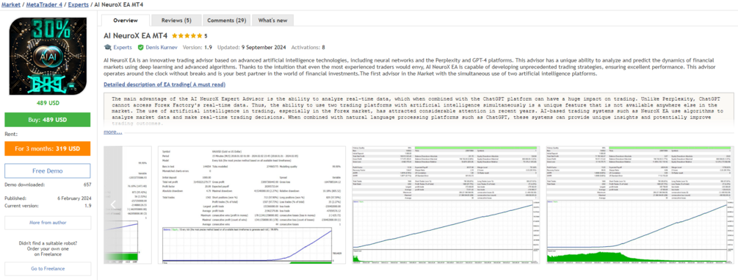This screenshot has width=738, height=280.
Task: Switch to the Comments (29) tab
Action: (x=226, y=21)
